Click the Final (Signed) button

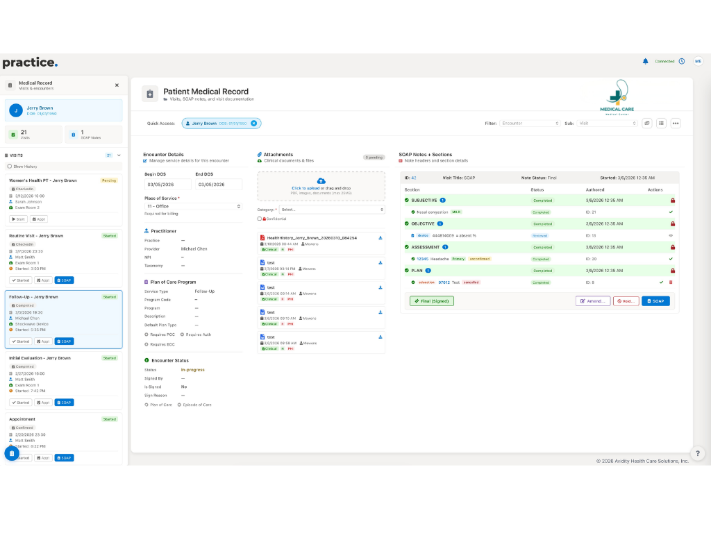click(x=432, y=301)
